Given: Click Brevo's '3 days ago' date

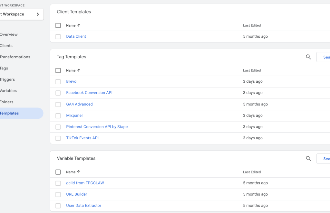Looking at the screenshot, I should pos(253,81).
